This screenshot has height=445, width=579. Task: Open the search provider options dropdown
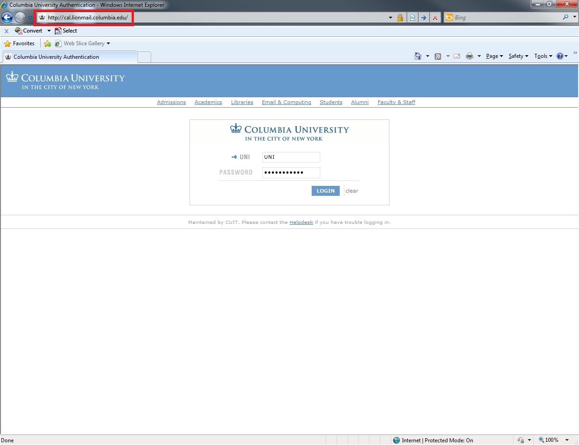click(574, 17)
